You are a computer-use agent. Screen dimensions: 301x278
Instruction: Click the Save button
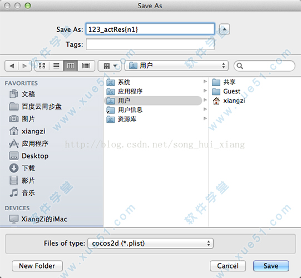(271, 266)
